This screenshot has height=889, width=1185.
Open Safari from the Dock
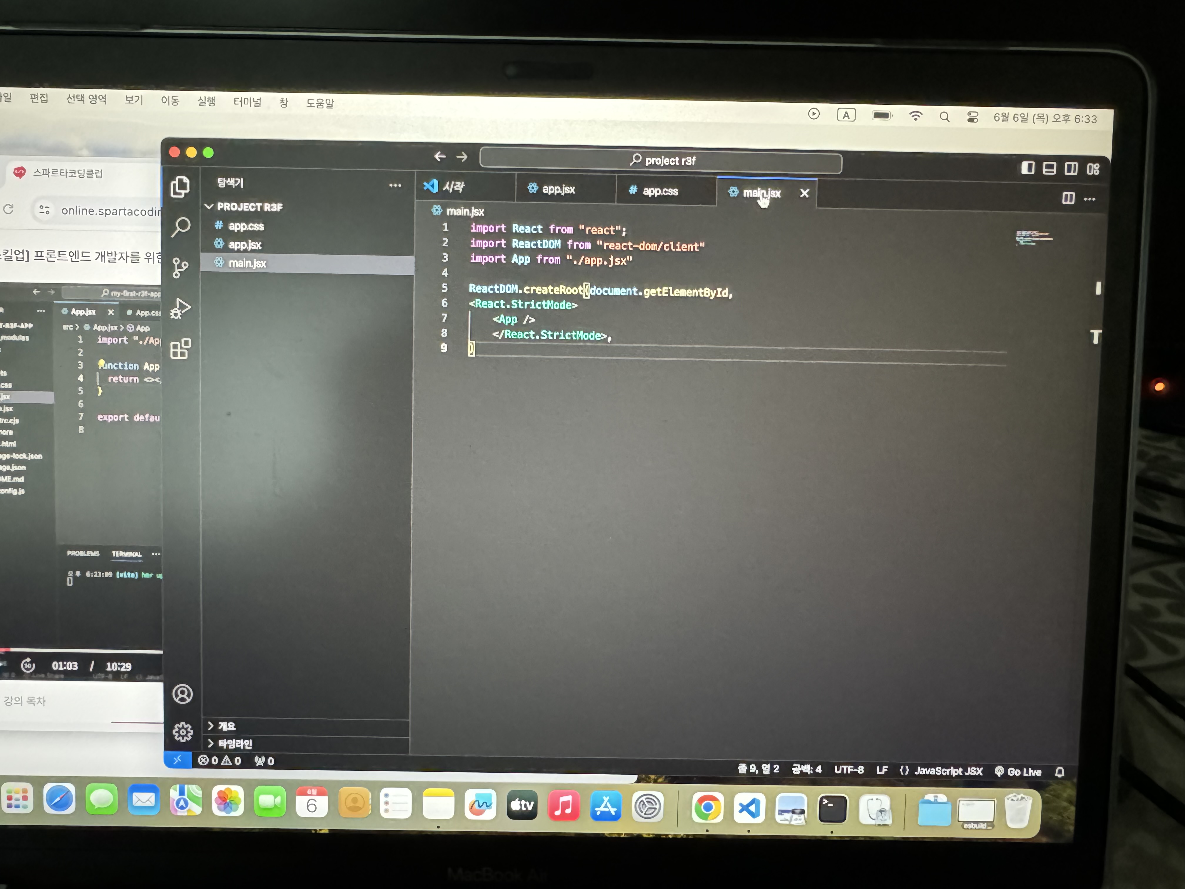[59, 799]
